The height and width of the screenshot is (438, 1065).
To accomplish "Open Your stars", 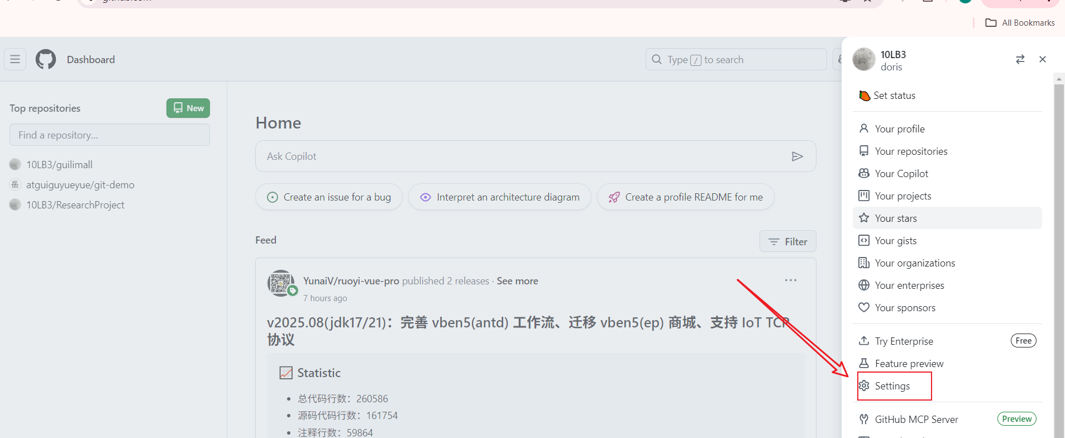I will tap(947, 218).
